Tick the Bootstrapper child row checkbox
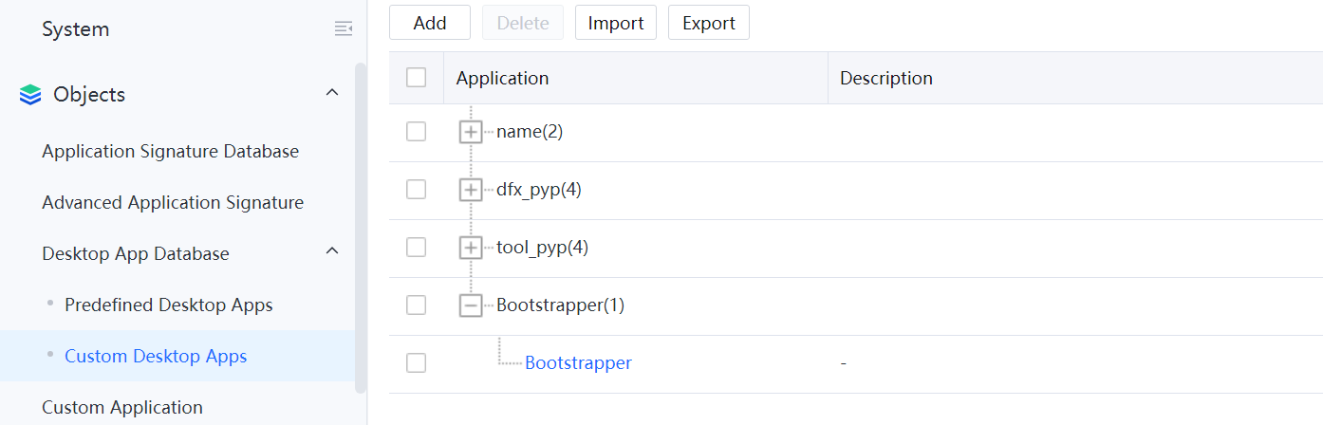1323x425 pixels. 416,363
